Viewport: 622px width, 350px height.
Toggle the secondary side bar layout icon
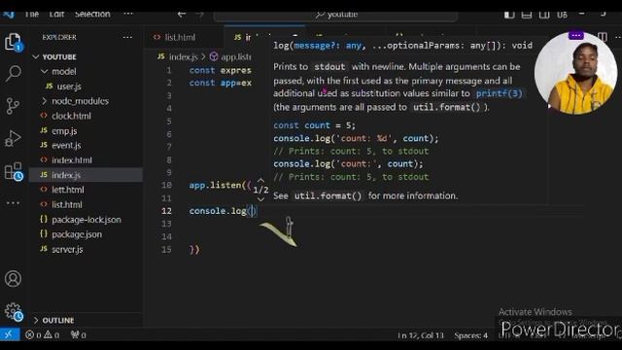(x=544, y=15)
